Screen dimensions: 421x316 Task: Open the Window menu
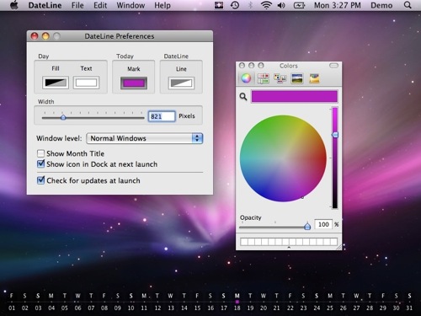tap(131, 5)
